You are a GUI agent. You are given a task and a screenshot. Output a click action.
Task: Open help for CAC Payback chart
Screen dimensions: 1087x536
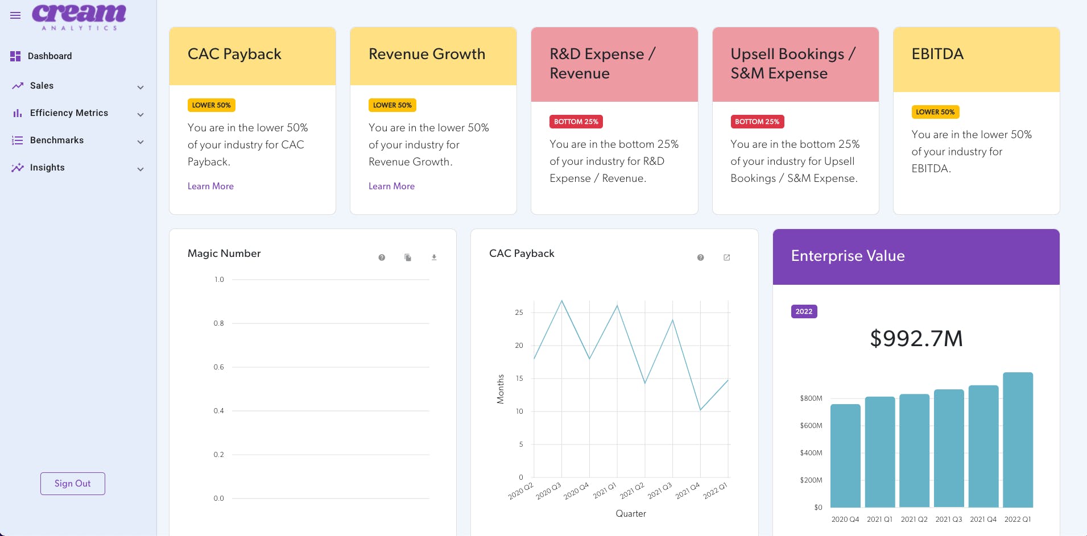[x=700, y=257]
